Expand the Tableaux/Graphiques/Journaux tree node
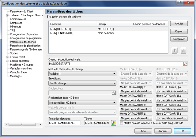196x137 pixels. click(x=7, y=15)
